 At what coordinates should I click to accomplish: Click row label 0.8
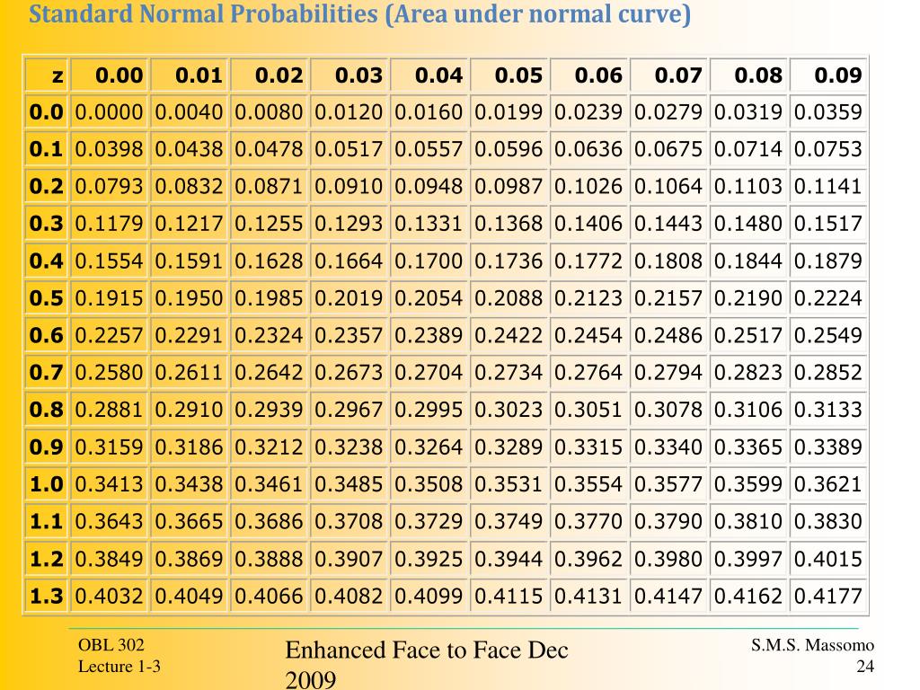47,410
